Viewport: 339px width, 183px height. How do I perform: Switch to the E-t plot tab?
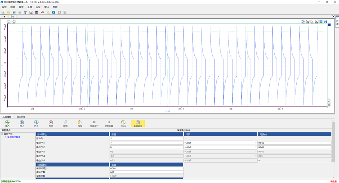click(x=12, y=16)
